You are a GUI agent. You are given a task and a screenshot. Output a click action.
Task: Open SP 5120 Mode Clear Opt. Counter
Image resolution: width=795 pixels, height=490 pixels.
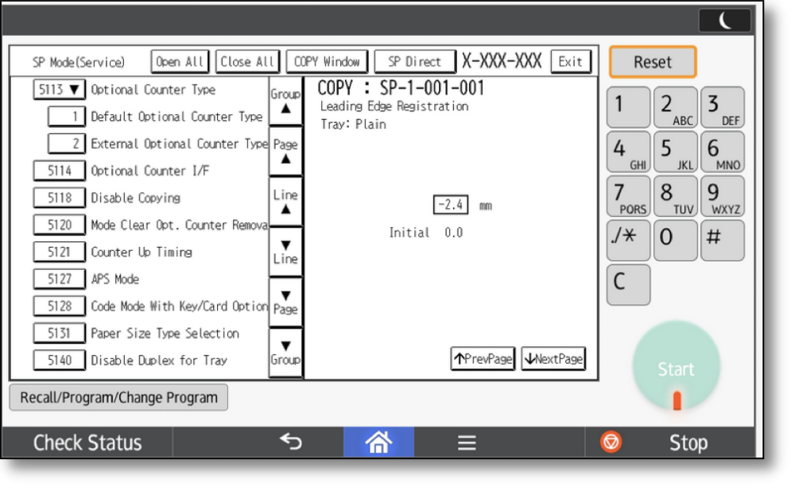coord(60,225)
